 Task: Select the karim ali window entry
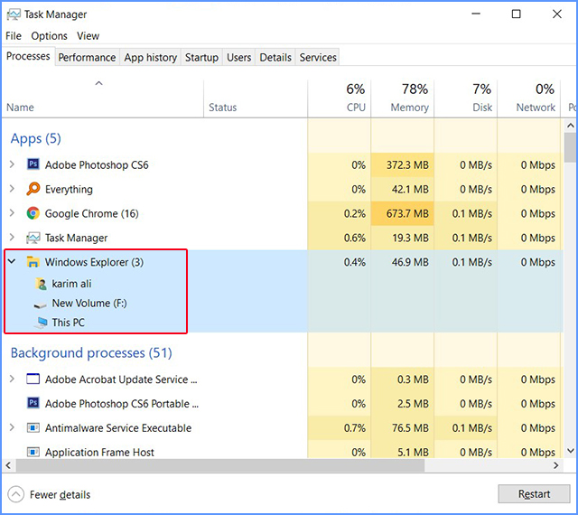[x=71, y=284]
